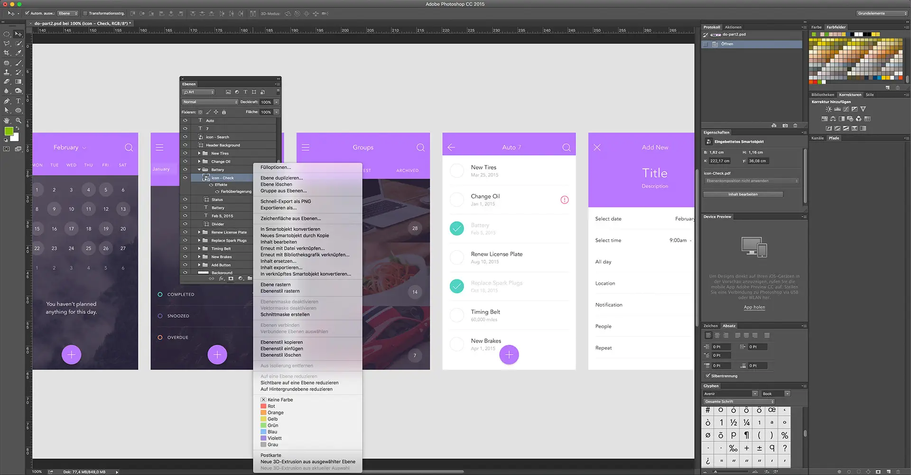Expand the New Tires layer group
The image size is (911, 475).
coord(199,154)
